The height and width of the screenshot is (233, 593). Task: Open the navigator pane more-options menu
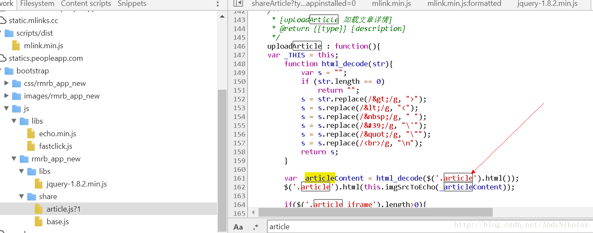point(217,4)
